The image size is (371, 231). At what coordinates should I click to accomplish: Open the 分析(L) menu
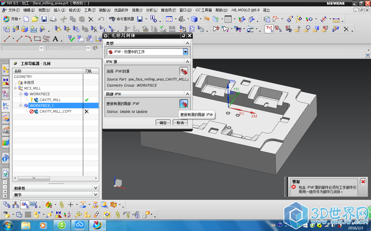pos(152,10)
